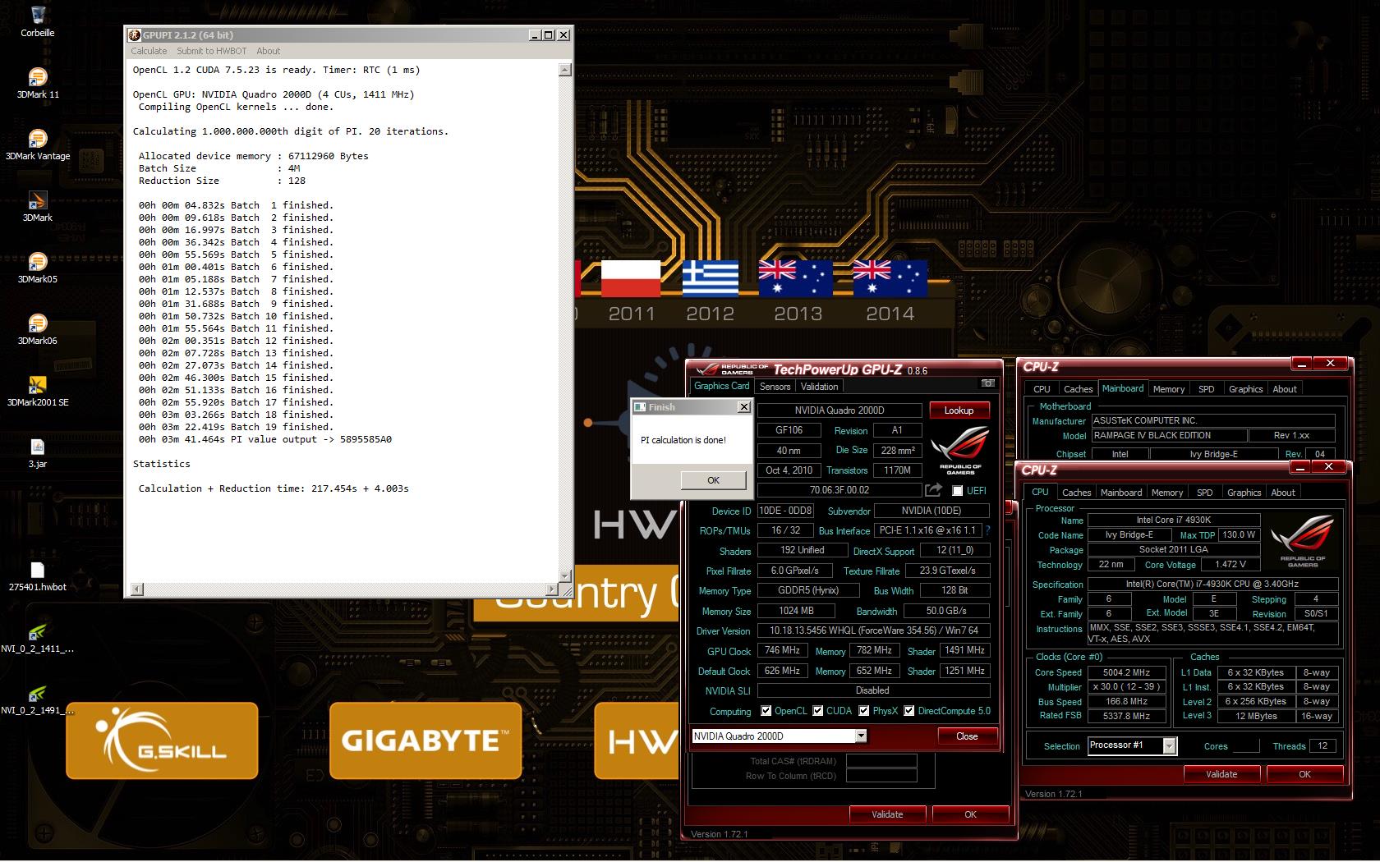This screenshot has width=1380, height=862.
Task: Open the About menu in GPUPI
Action: click(268, 51)
